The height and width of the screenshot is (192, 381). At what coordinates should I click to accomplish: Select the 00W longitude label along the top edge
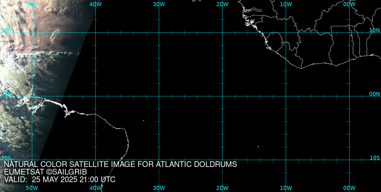pyautogui.click(x=349, y=4)
